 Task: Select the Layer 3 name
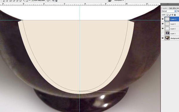coord(173,24)
